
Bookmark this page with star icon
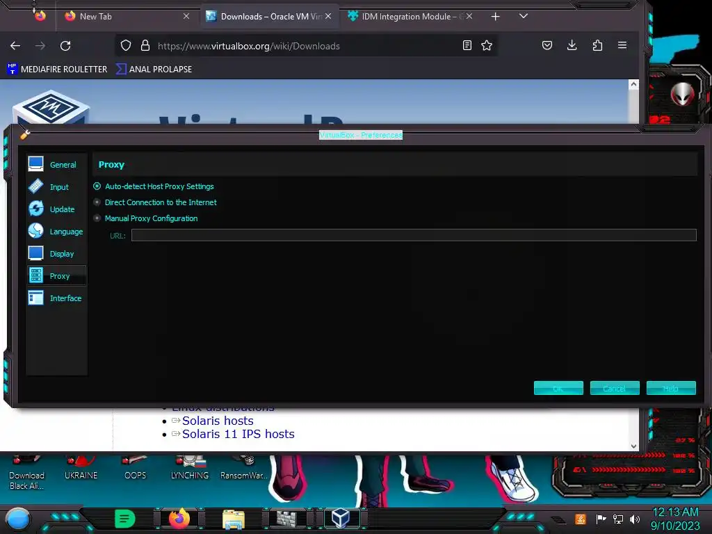point(487,45)
